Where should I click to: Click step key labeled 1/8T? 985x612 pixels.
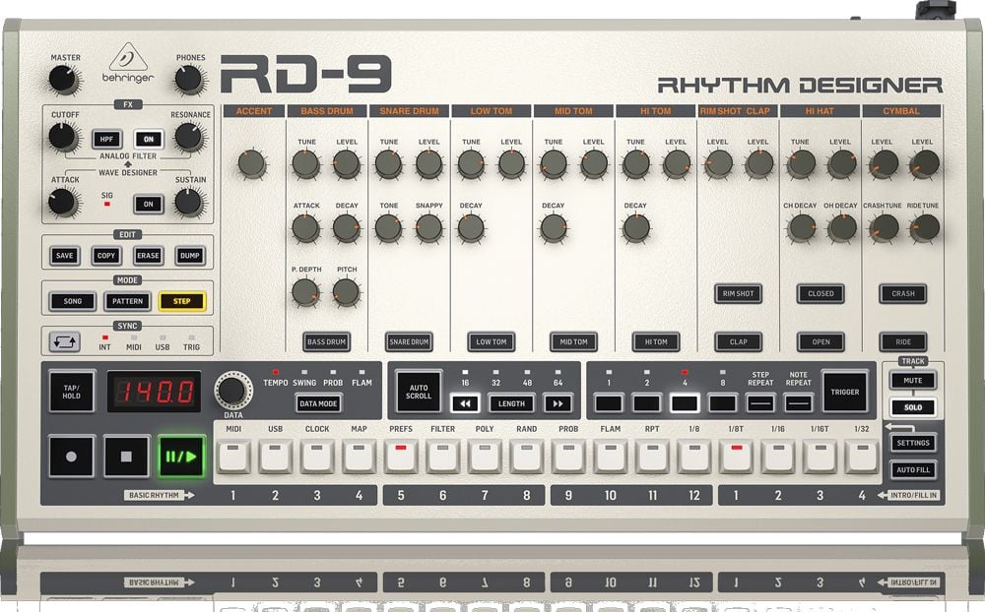(x=736, y=457)
